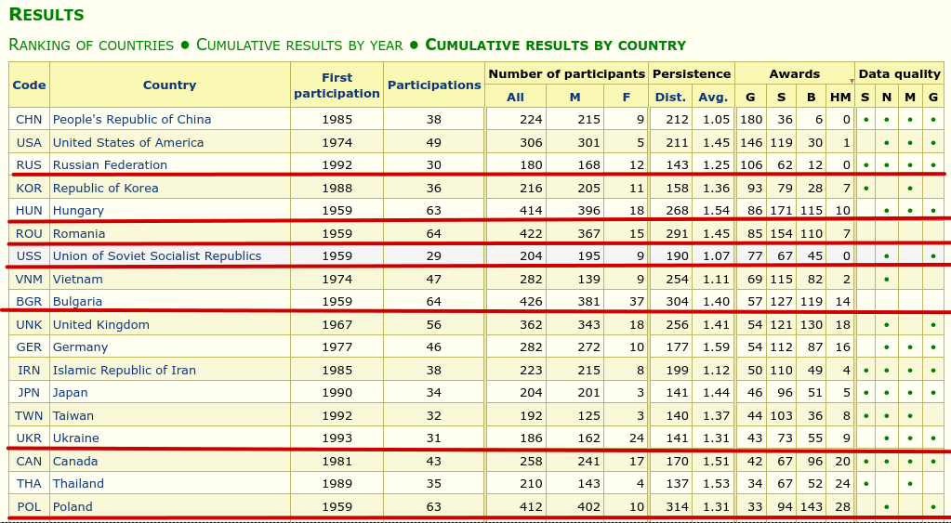
Task: Sort by F participants column header
Action: tap(626, 97)
